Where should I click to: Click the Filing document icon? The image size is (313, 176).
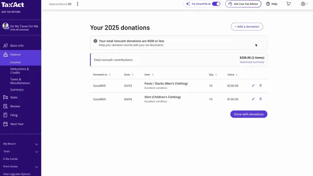point(6,115)
